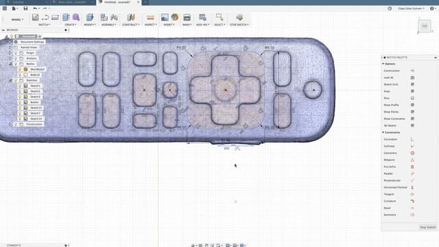439x247 pixels.
Task: Expand the Named Views node
Action: (10, 47)
